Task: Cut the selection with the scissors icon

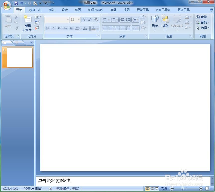Action: coord(16,17)
